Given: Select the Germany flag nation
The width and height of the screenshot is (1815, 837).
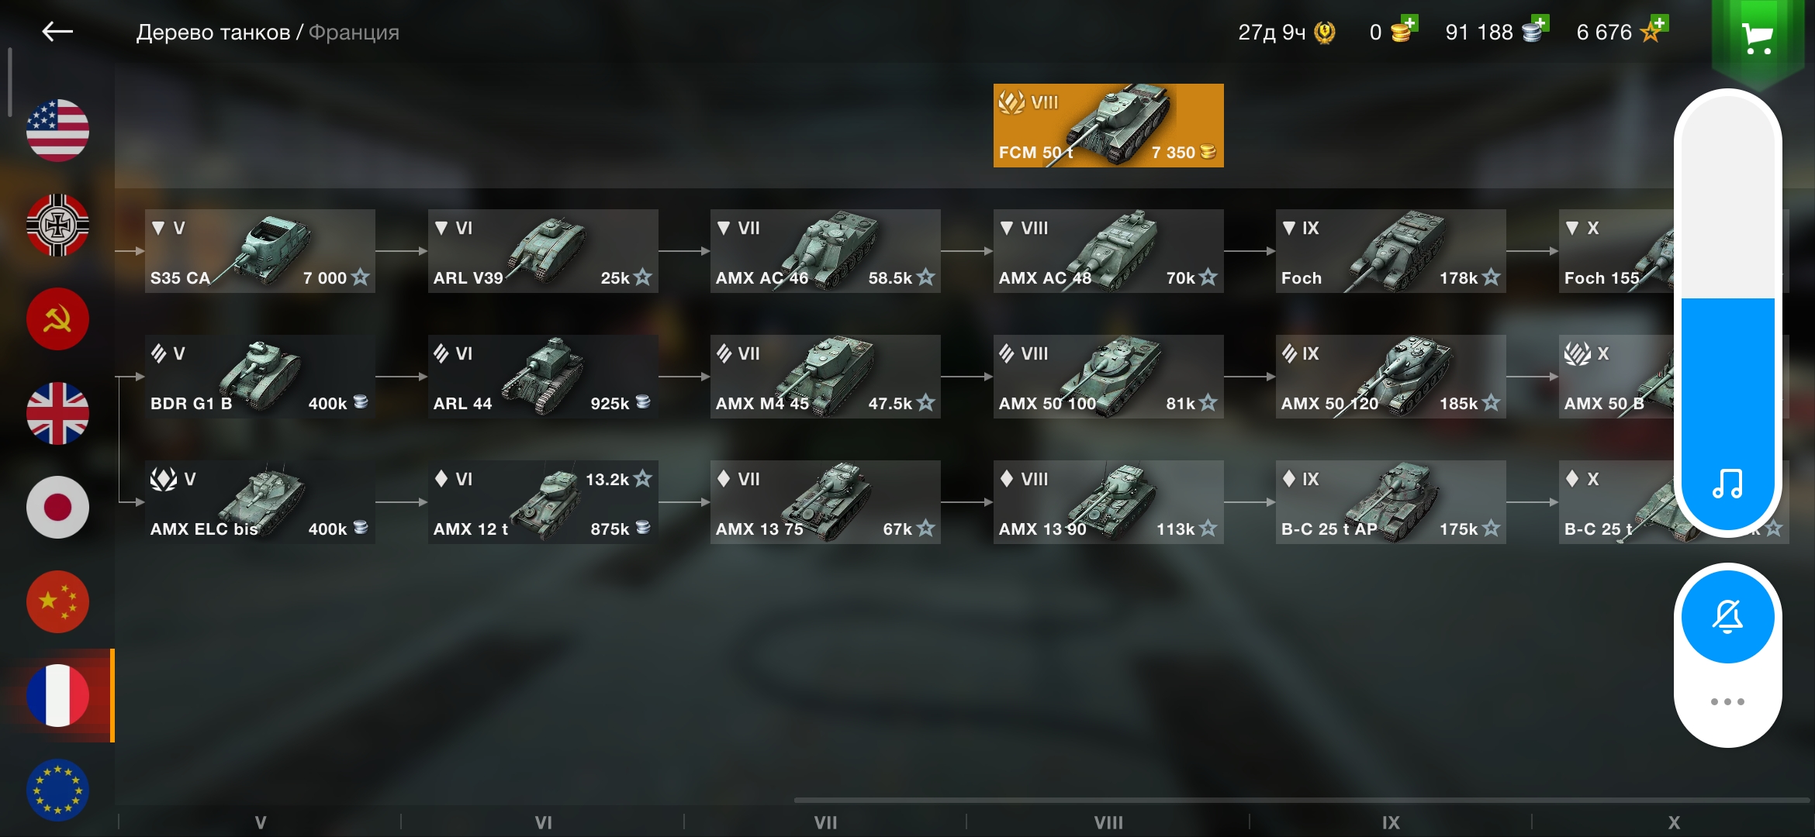Looking at the screenshot, I should tap(57, 225).
